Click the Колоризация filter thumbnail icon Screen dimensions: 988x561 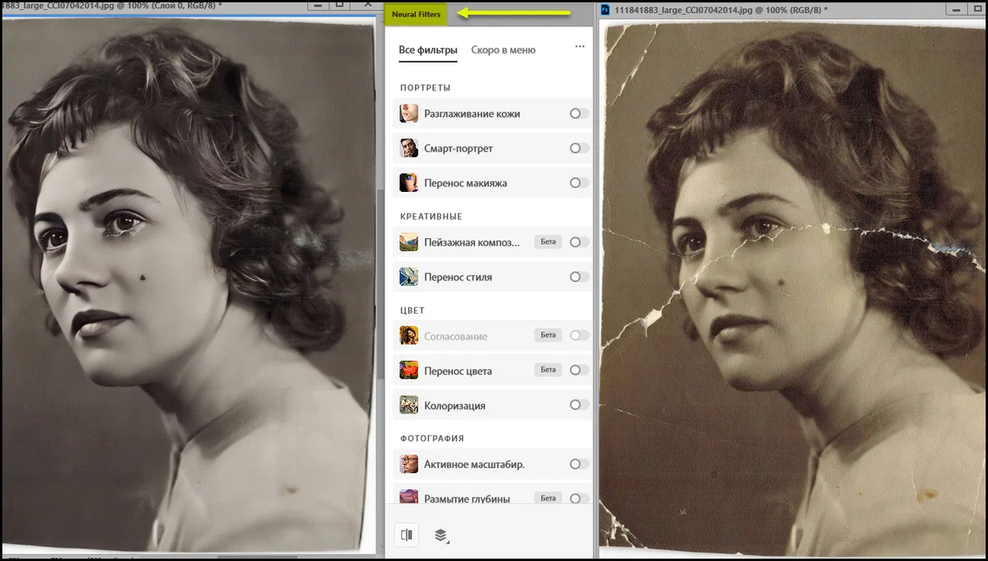point(409,405)
